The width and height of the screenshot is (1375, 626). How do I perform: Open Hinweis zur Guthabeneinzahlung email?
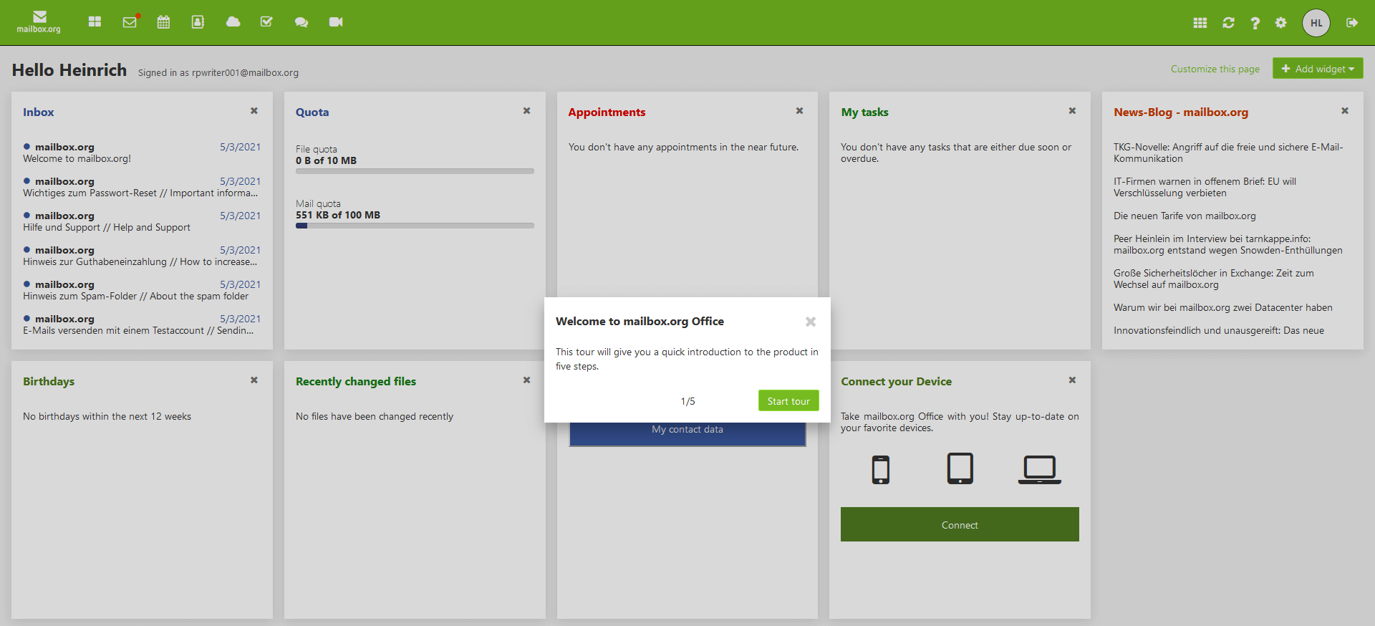point(142,256)
